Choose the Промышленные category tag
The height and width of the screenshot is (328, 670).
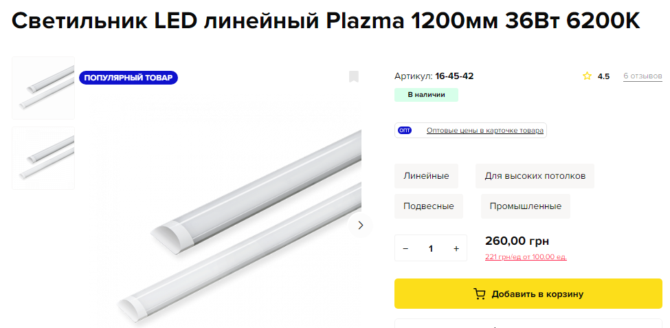click(526, 206)
